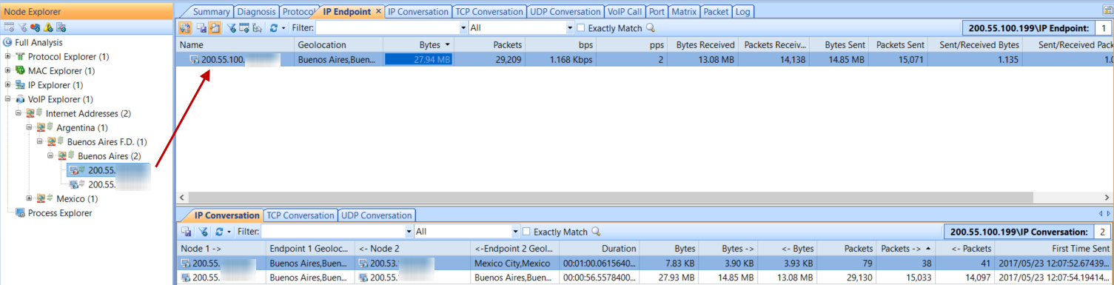Viewport: 1114px width, 285px height.
Task: Switch to the Summary tab
Action: pyautogui.click(x=210, y=12)
